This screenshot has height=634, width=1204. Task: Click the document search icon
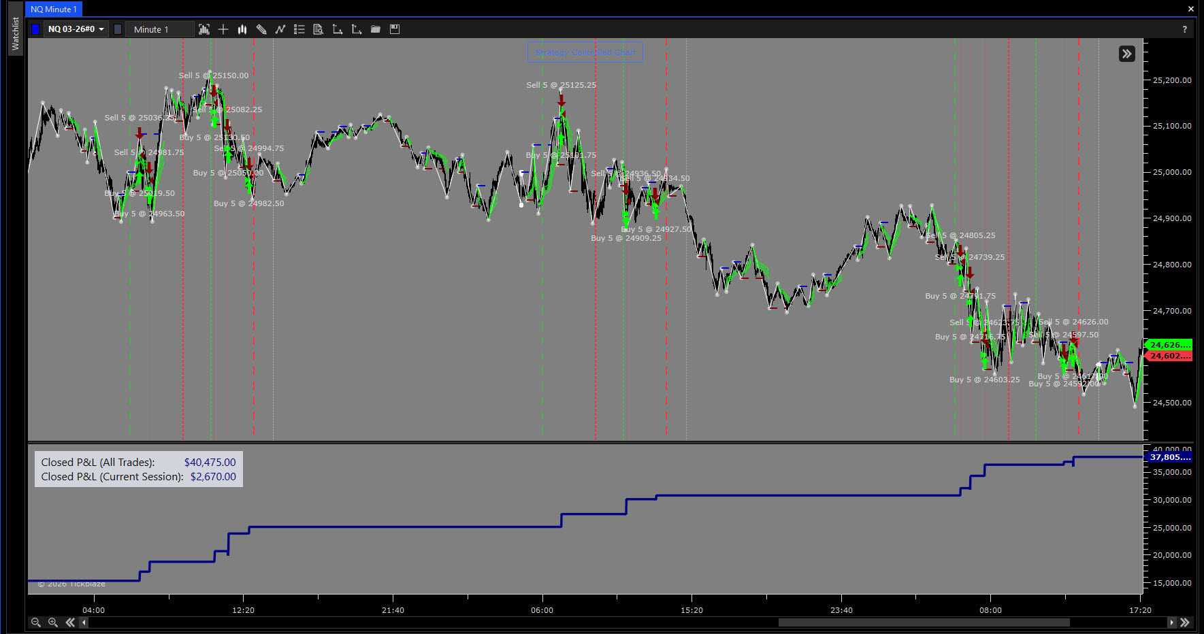318,29
